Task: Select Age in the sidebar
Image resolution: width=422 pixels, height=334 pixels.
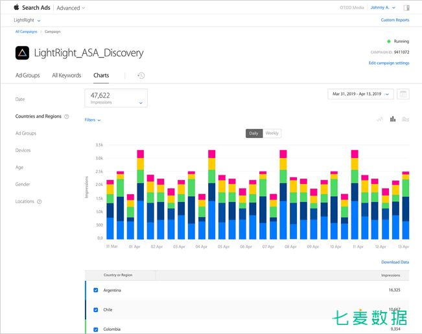Action: point(19,168)
